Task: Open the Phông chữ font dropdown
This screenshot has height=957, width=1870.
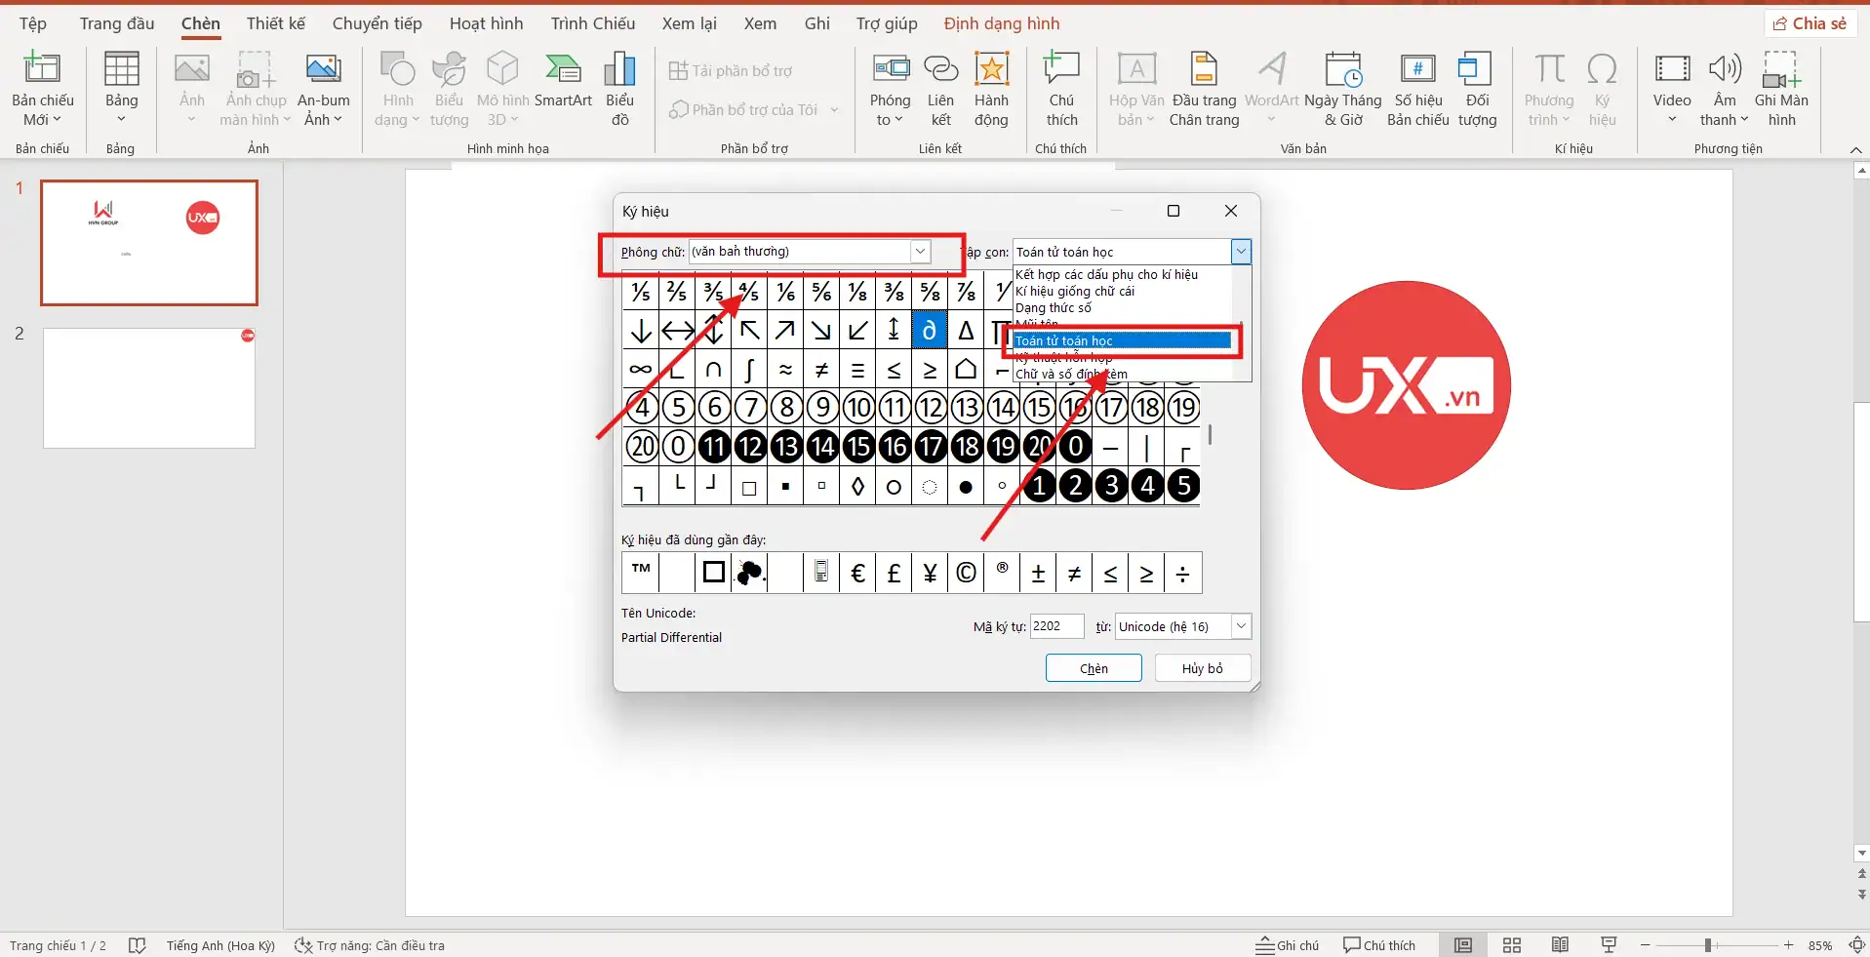Action: coord(919,252)
